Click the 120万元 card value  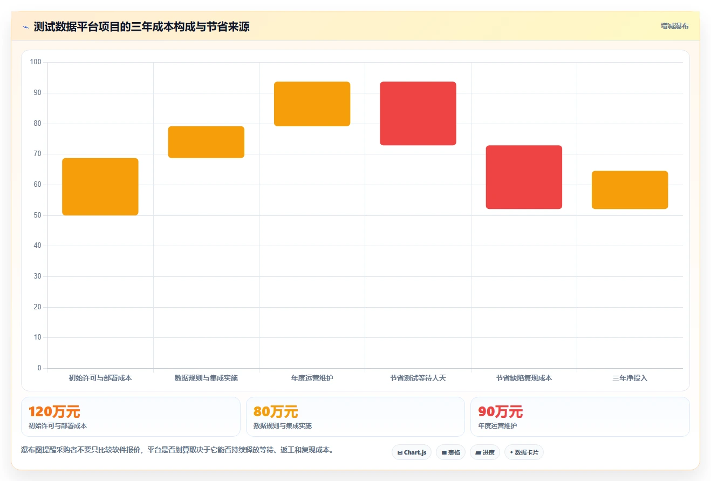click(54, 412)
